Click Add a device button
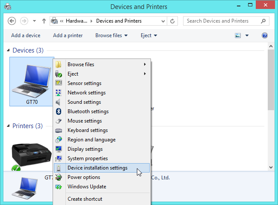This screenshot has height=205, width=278. 26,35
